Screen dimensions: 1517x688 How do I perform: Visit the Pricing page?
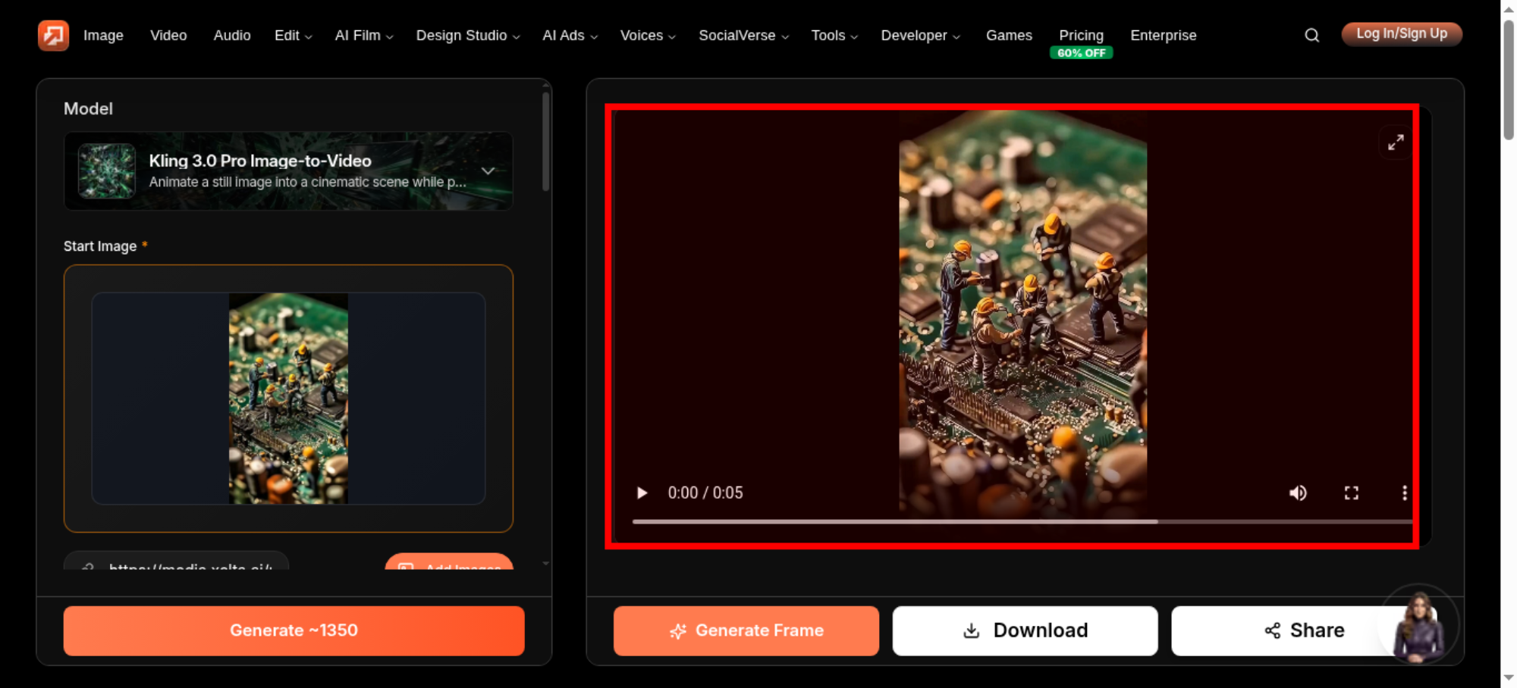1081,35
